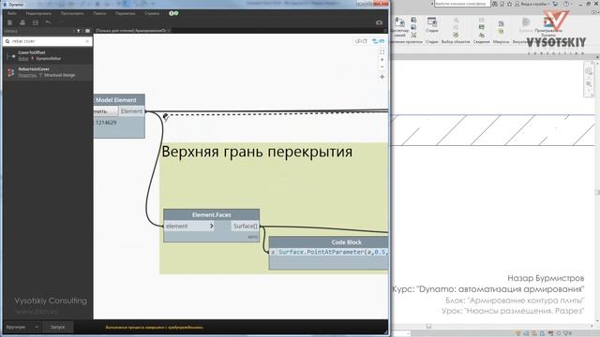
Task: Click the Open file icon in Dynamo toolbar
Action: 22,22
